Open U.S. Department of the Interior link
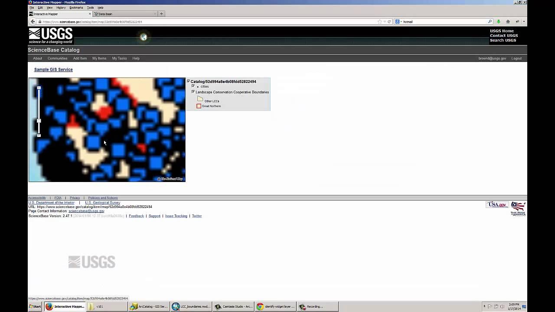Viewport: 555px width, 312px height. (x=52, y=202)
